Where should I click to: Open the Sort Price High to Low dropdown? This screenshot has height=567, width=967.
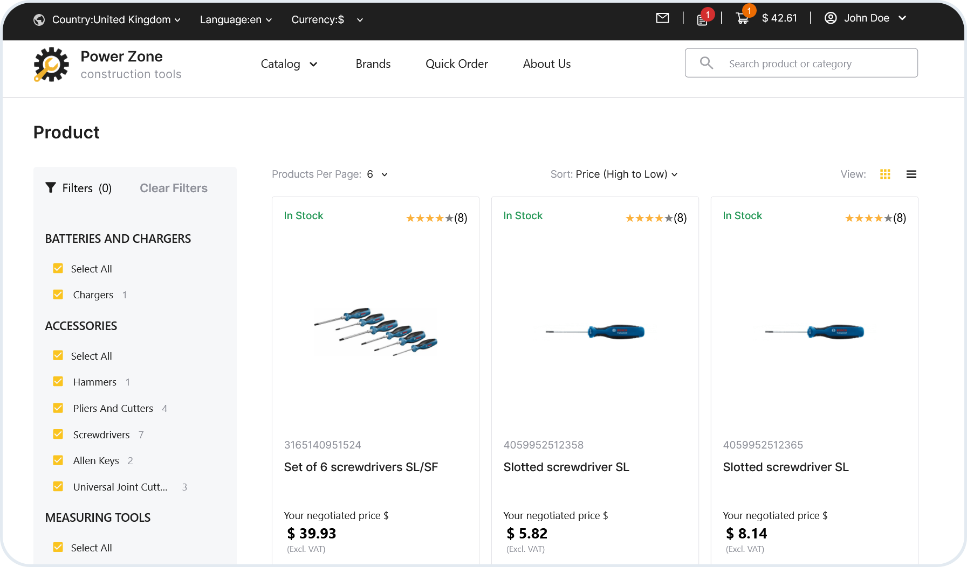(626, 174)
